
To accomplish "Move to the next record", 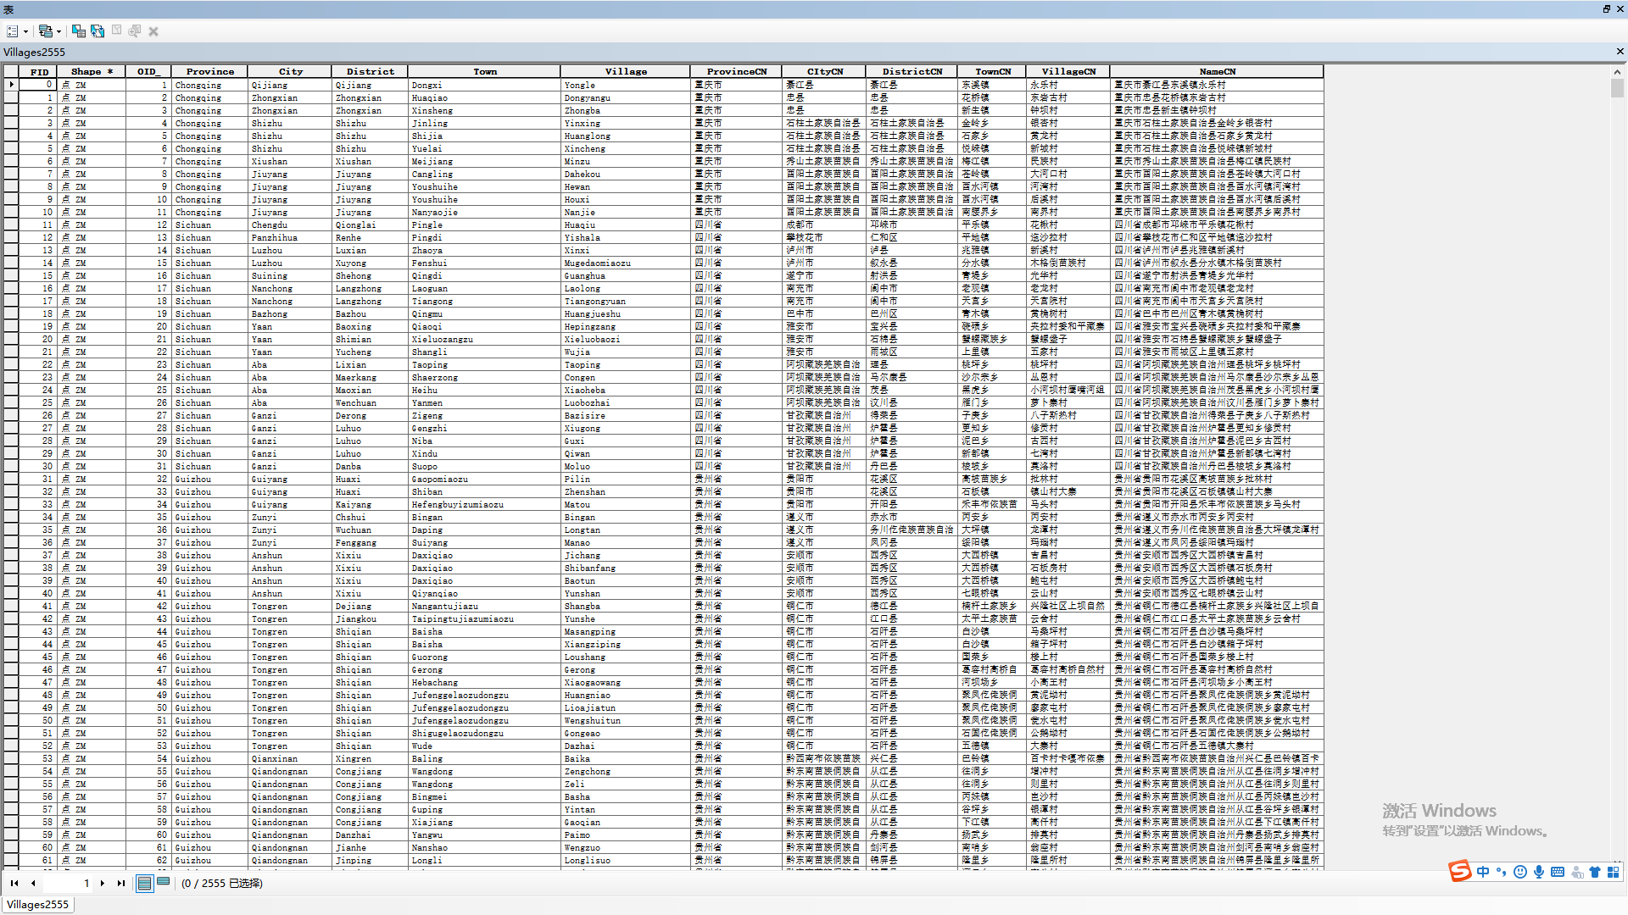I will click(x=103, y=883).
